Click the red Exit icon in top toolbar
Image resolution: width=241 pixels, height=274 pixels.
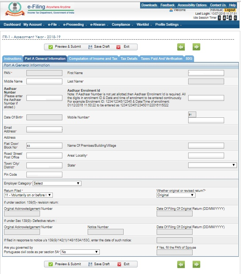pos(118,47)
